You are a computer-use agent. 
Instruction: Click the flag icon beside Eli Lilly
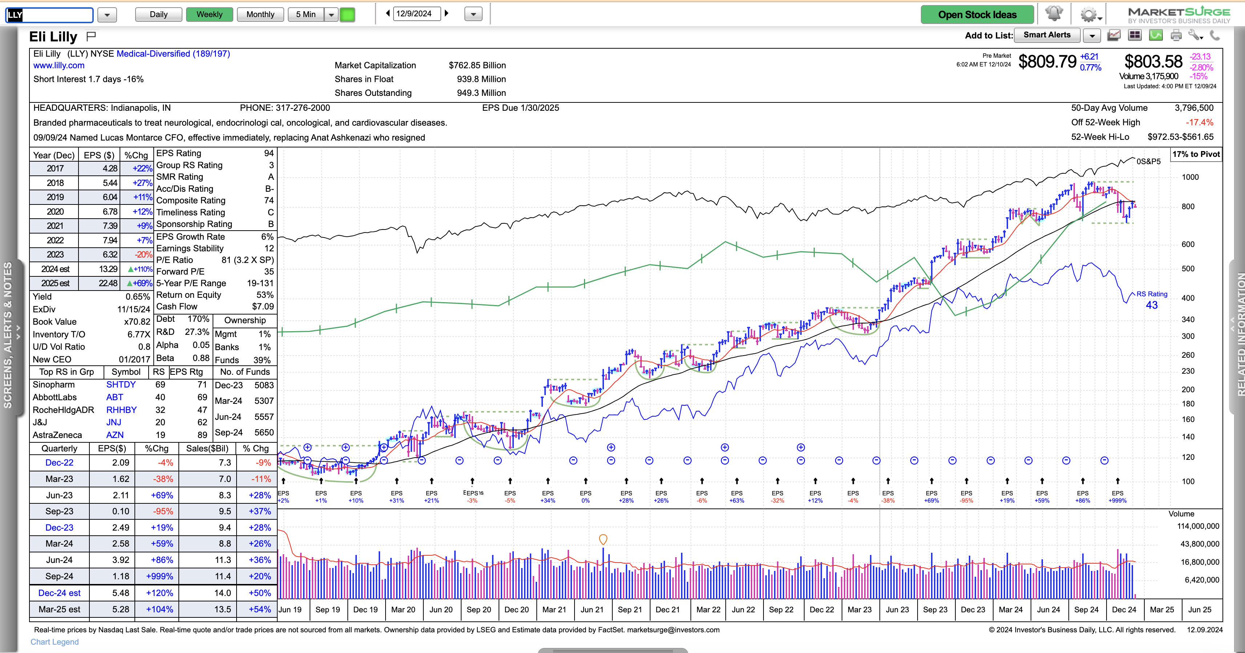(91, 36)
